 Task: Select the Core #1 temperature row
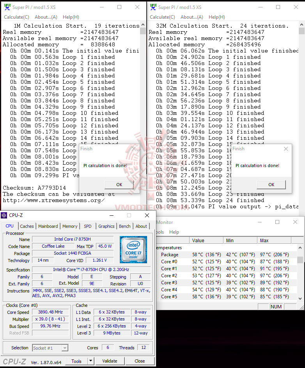(227, 269)
